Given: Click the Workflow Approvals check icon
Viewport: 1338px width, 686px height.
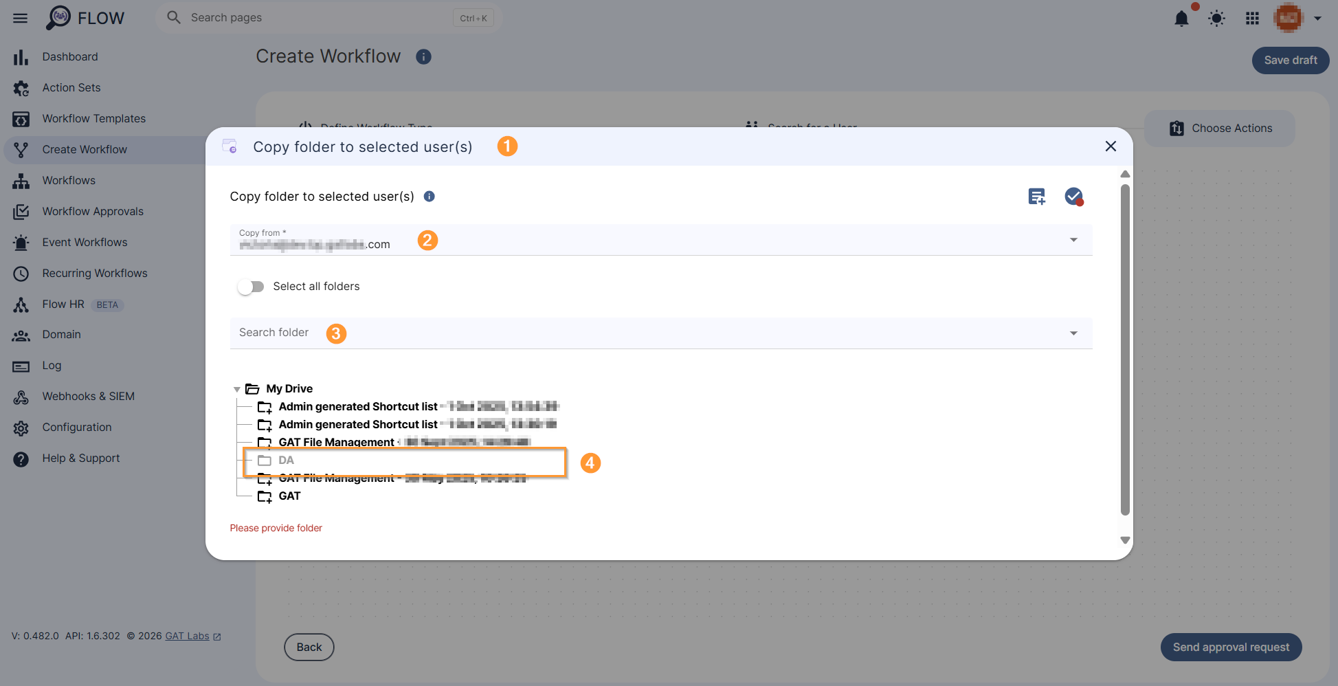Looking at the screenshot, I should point(21,212).
